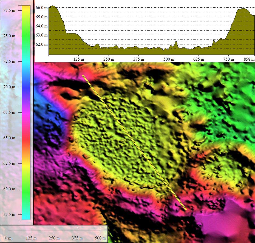The image size is (255, 243).
Task: Click the yellow profile transect line on map
Action: [x=134, y=143]
